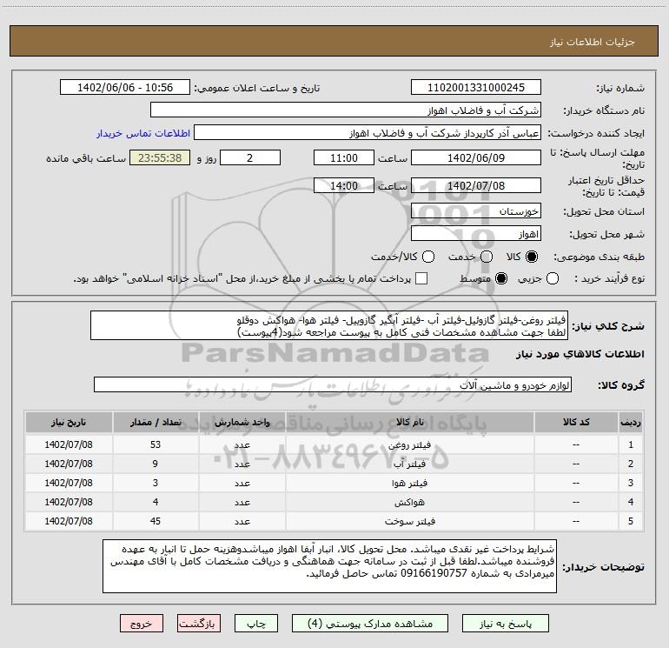The height and width of the screenshot is (648, 669).
Task: Click the goods group field لوازم خودرو و ماشین آلات
Action: click(x=333, y=384)
